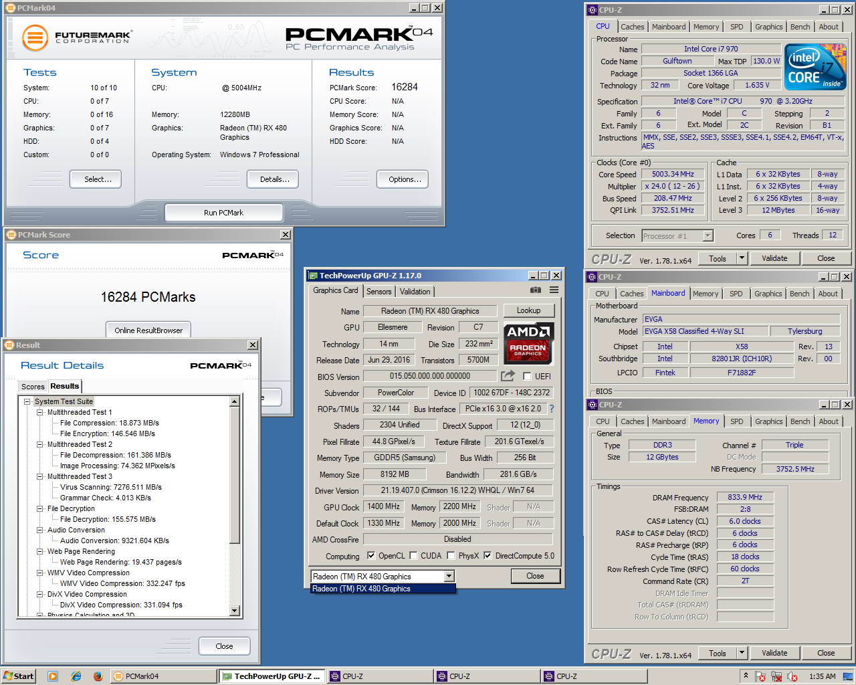Toggle the DirectCompute 5.0 checkbox
The width and height of the screenshot is (856, 685).
pyautogui.click(x=488, y=556)
